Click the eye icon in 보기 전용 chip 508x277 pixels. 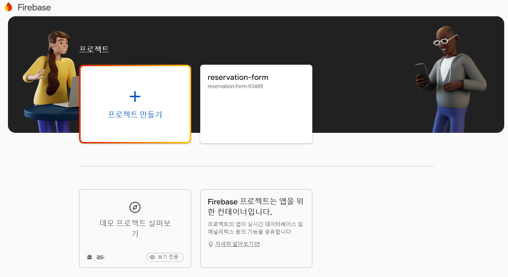[153, 257]
